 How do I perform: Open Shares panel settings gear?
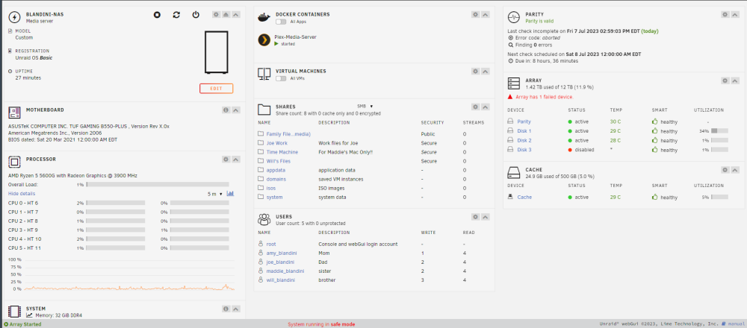click(x=475, y=107)
